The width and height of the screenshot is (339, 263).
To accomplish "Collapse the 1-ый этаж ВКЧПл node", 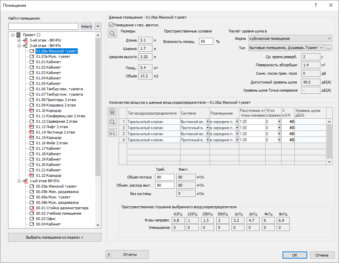I will pos(19,181).
